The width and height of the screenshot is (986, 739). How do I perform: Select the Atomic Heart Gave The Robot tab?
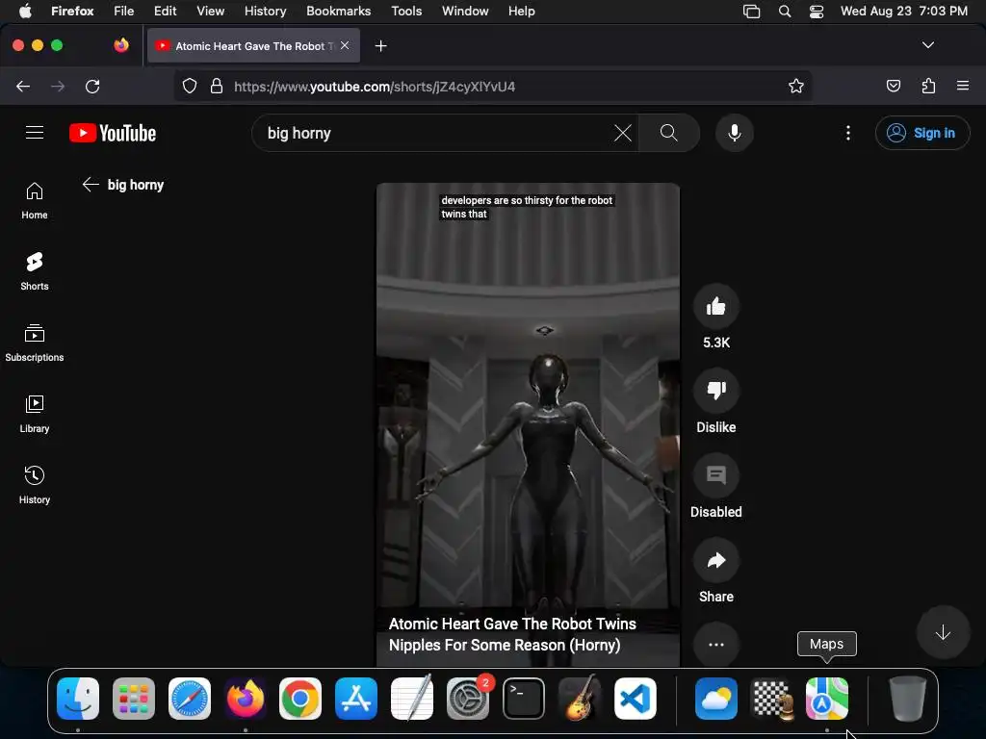(253, 46)
